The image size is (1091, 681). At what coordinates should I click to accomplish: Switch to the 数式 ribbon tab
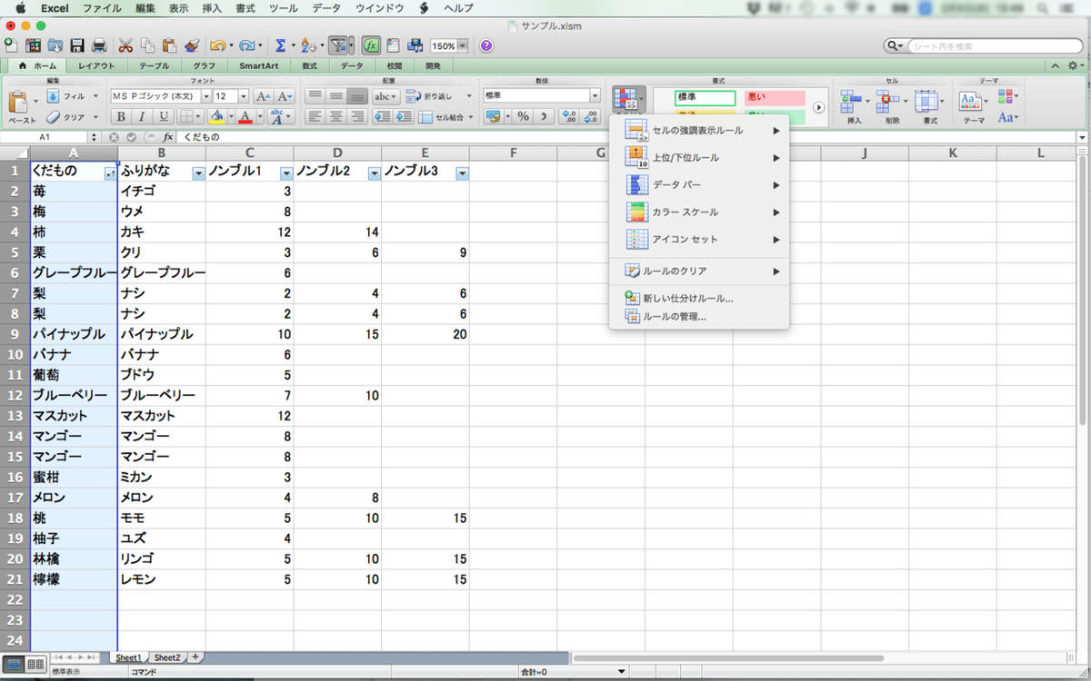point(310,66)
